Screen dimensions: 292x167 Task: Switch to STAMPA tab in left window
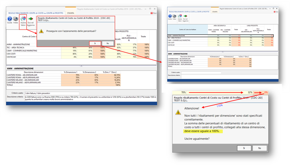[x=71, y=13]
